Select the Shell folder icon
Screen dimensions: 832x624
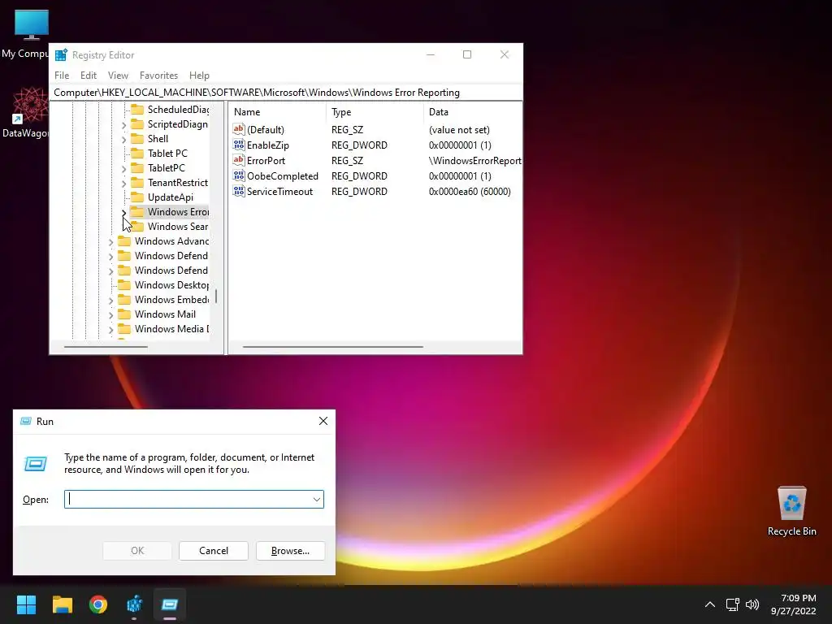[x=137, y=138]
